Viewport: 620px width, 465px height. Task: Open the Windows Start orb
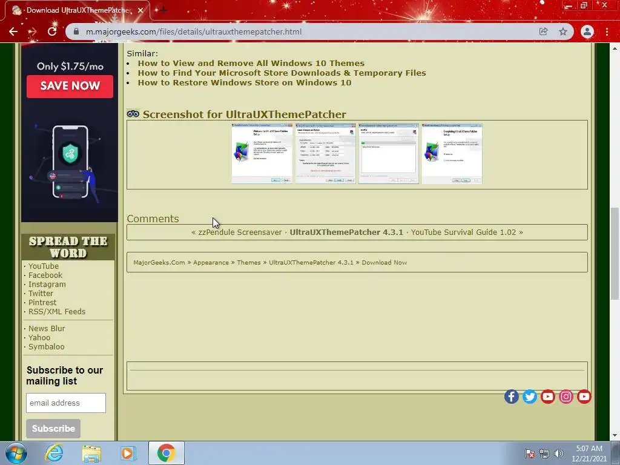[16, 453]
